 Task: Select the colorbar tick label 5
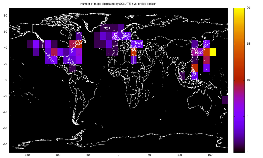click(248, 116)
